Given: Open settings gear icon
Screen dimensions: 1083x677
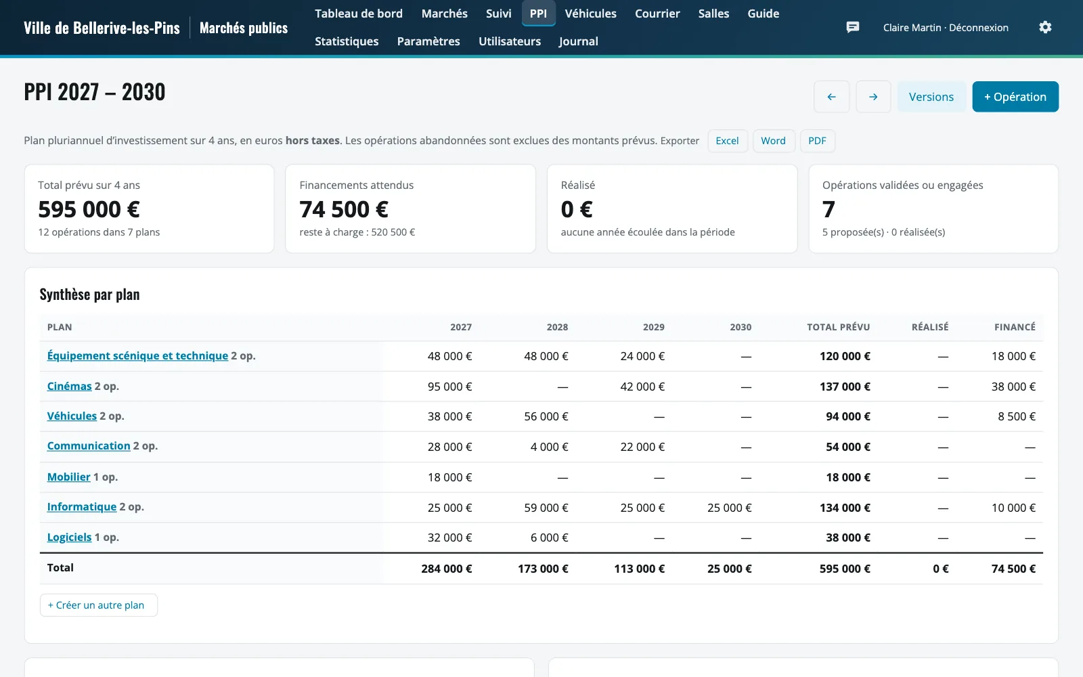Looking at the screenshot, I should pos(1045,27).
